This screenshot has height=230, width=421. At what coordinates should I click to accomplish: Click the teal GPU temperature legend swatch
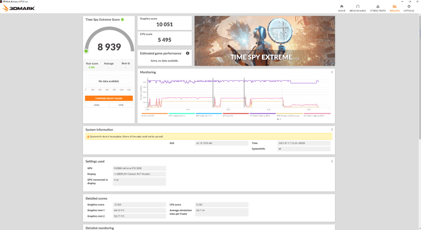coord(182,113)
